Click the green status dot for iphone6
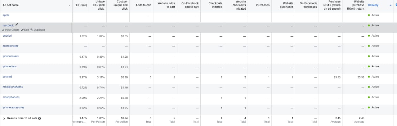This screenshot has height=126, width=397. (x=369, y=77)
